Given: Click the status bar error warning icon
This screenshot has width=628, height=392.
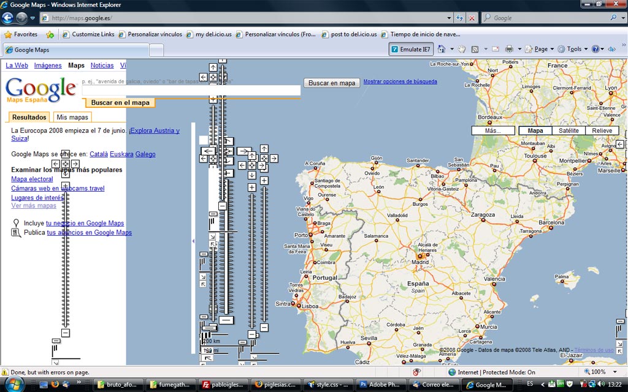Looking at the screenshot, I should pos(5,372).
